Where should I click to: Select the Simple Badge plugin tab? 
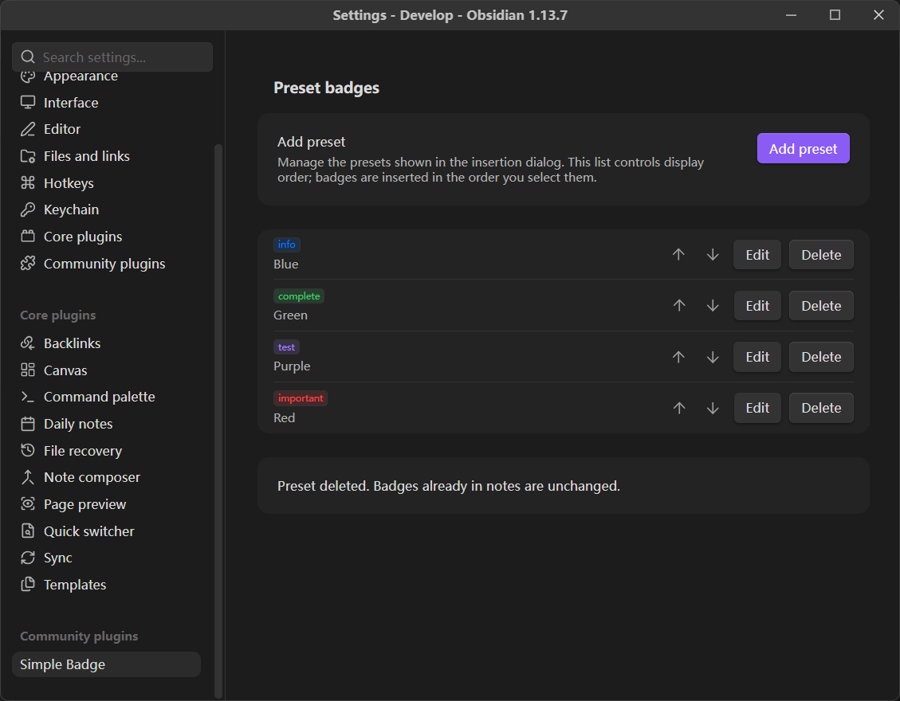(106, 664)
